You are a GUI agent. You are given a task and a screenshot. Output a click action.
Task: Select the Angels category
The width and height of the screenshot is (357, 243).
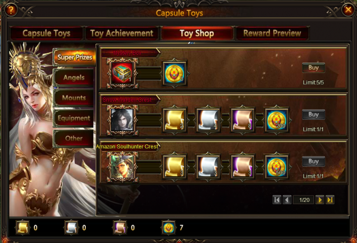74,77
